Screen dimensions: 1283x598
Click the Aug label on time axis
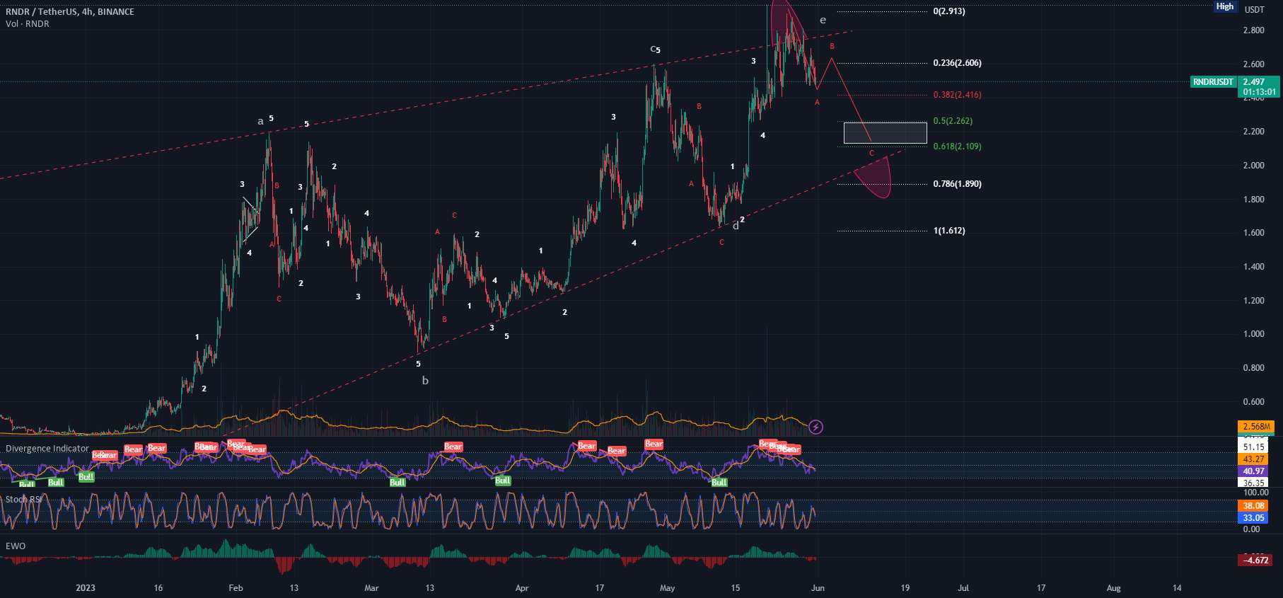pos(1113,588)
